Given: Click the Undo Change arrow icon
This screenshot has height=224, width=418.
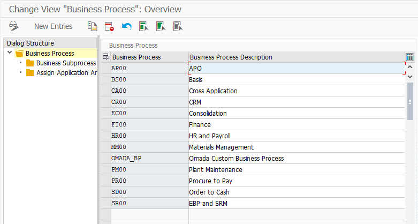Looking at the screenshot, I should 127,26.
